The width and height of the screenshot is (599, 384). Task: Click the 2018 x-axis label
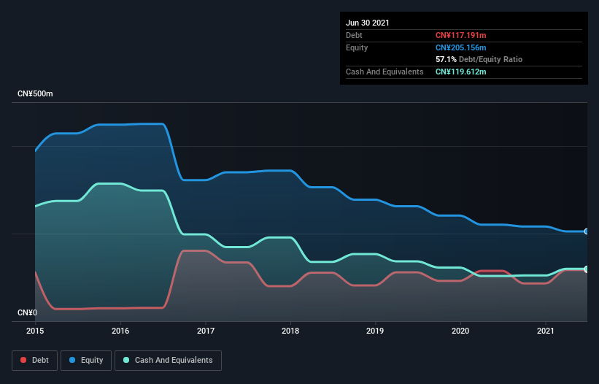[290, 331]
